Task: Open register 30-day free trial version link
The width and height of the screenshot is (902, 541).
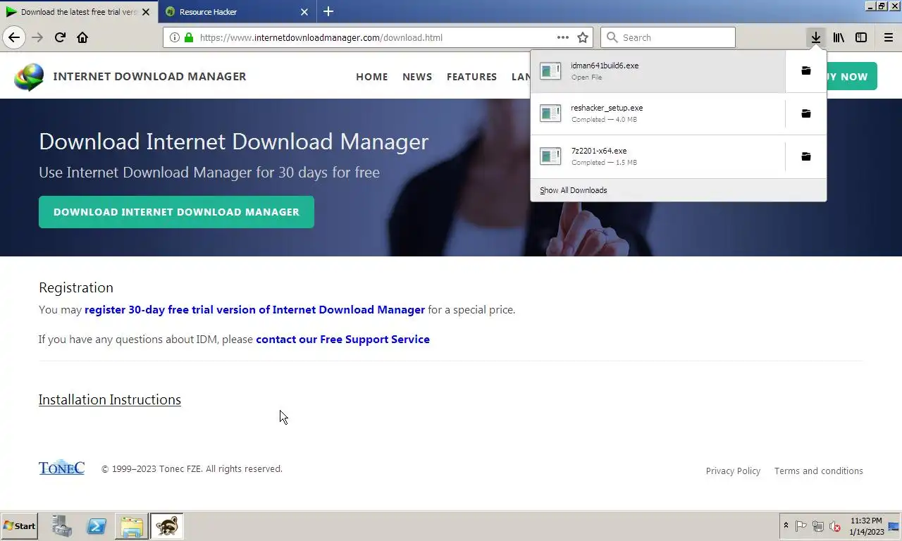Action: point(254,310)
